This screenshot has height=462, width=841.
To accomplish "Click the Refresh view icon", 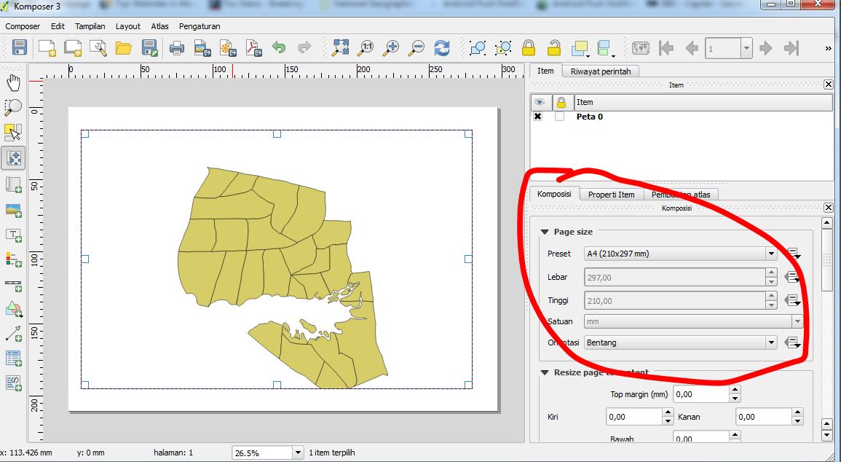I will coord(441,47).
